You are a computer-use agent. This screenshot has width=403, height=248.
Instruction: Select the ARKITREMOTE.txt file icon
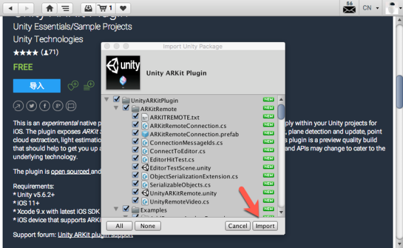click(145, 117)
